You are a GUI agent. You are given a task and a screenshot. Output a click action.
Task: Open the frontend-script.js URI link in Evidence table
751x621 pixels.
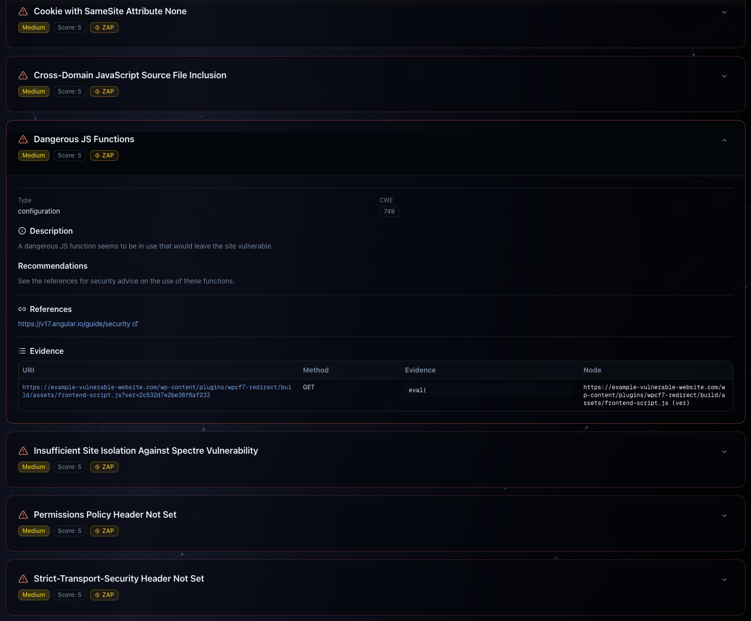point(157,391)
